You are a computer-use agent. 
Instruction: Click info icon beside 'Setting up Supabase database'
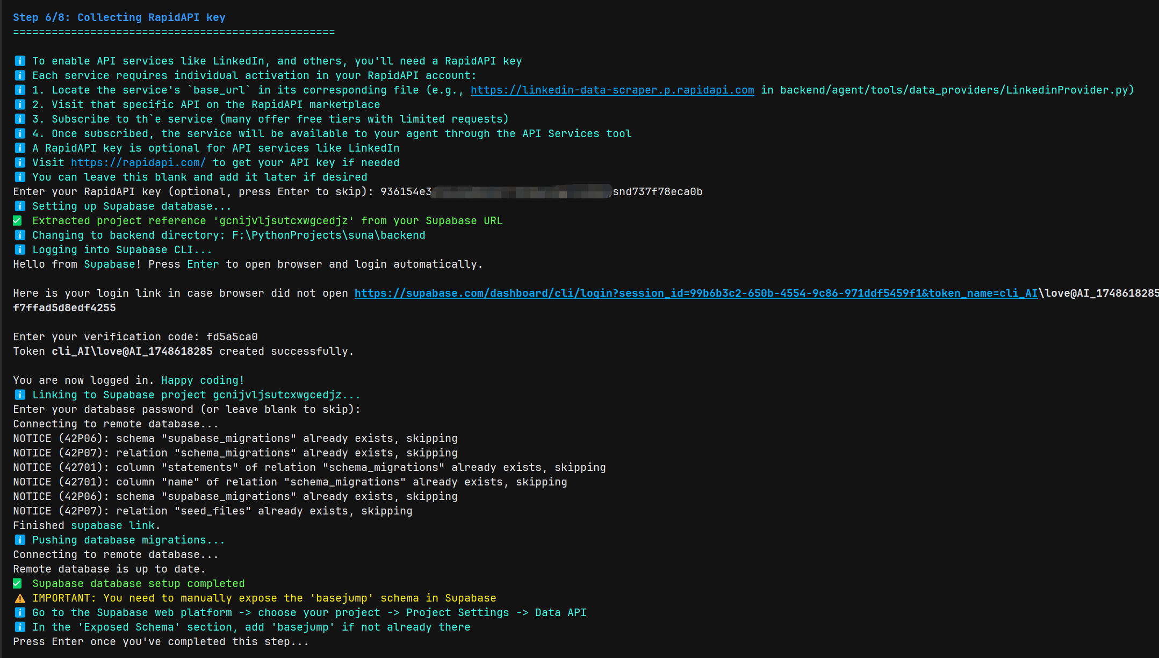[x=20, y=206]
